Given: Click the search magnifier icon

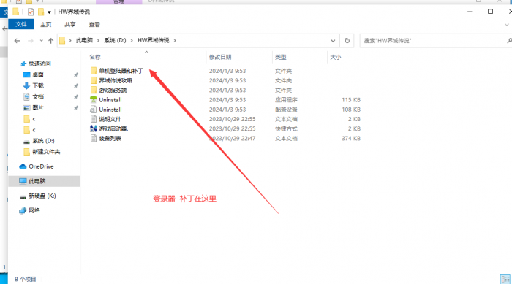Looking at the screenshot, I should pyautogui.click(x=509, y=41).
